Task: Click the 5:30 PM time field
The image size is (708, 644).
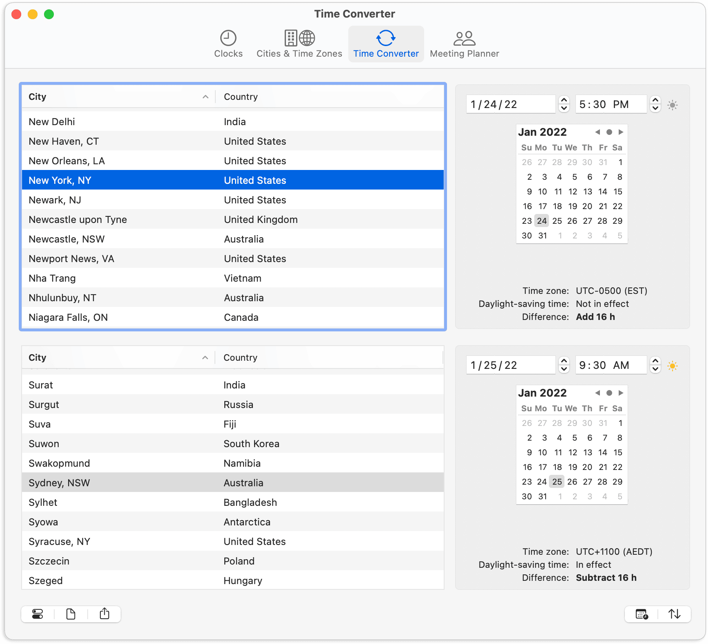Action: click(x=611, y=104)
